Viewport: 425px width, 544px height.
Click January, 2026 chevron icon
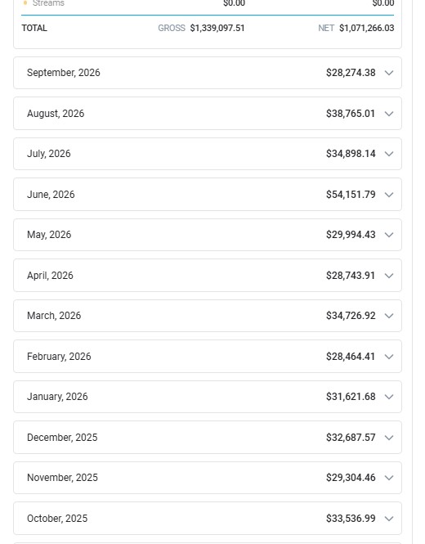[389, 397]
